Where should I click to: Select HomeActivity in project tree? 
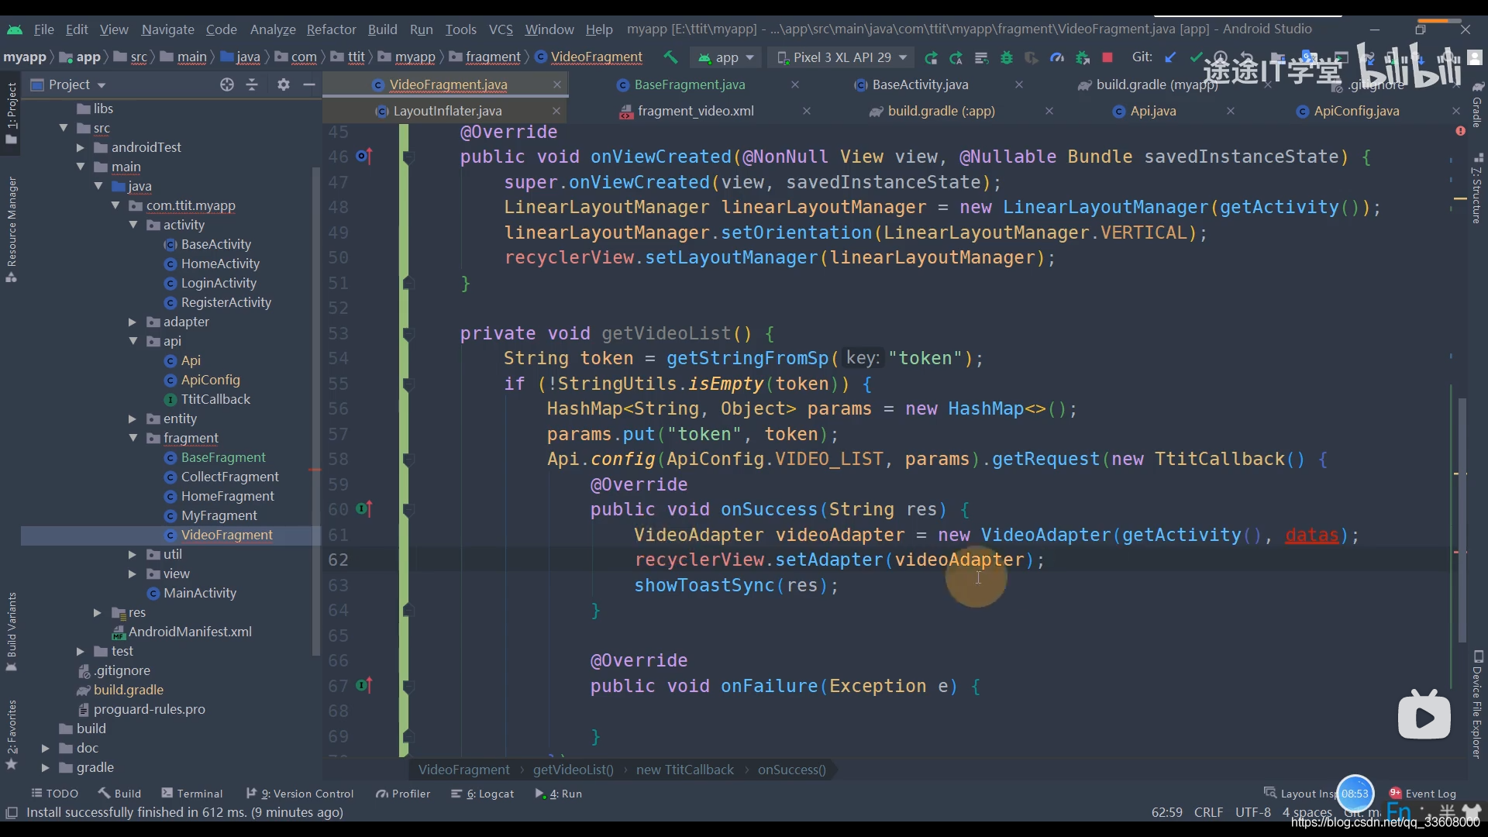click(x=220, y=263)
